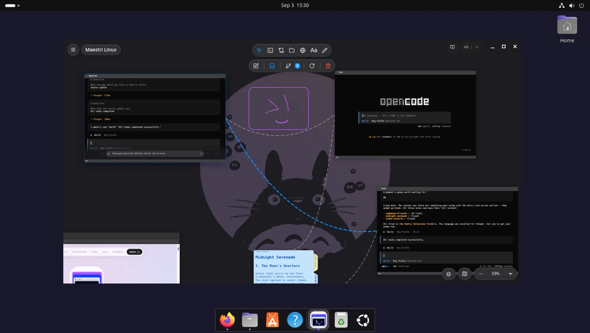Click the refresh terminal icon
Screen dimensions: 590x333
tap(312, 66)
